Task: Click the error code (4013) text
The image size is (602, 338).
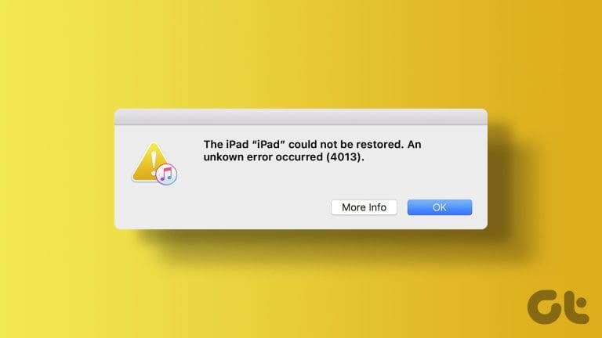Action: [x=345, y=157]
